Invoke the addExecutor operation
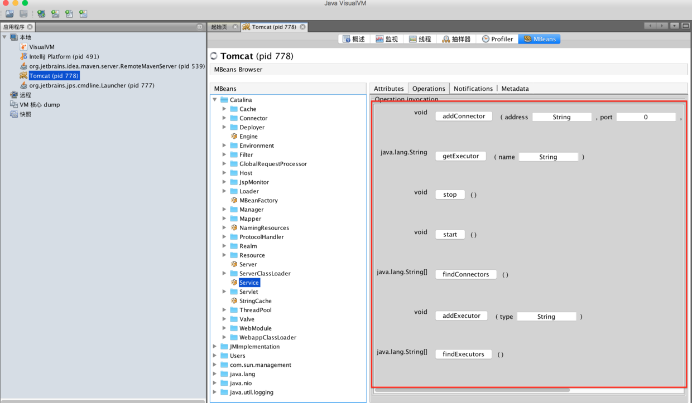692x403 pixels. [461, 315]
